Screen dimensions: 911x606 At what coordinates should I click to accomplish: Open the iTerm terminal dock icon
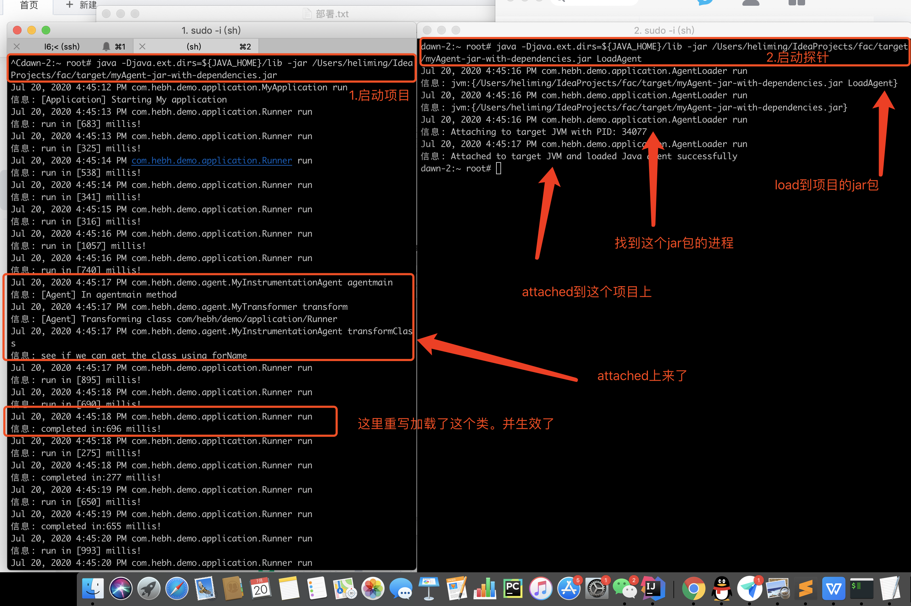click(861, 588)
